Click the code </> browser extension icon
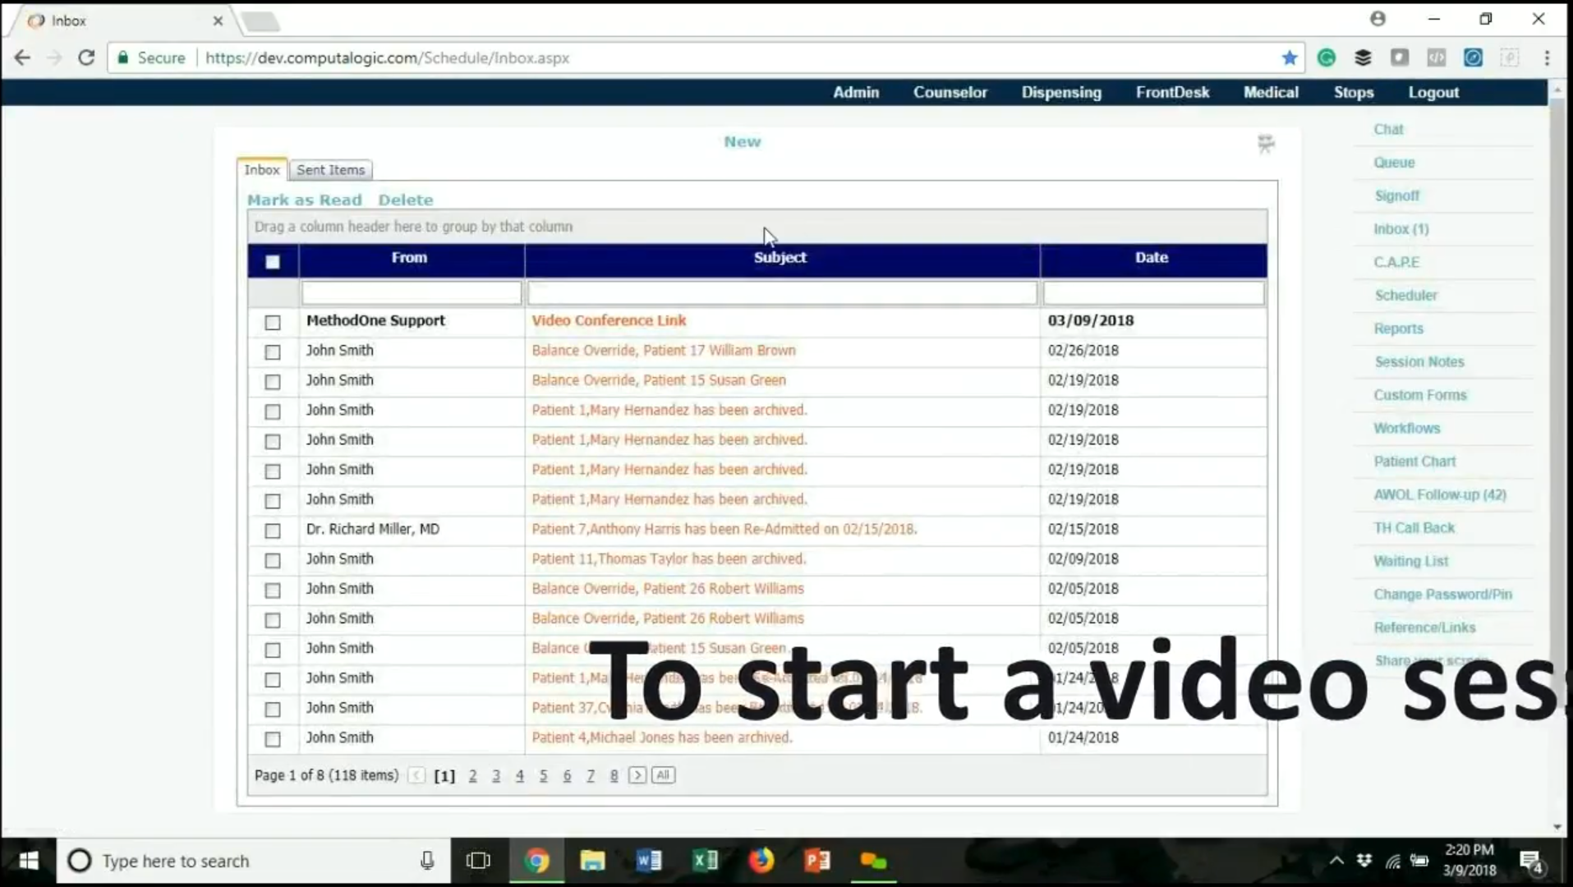 (x=1436, y=57)
